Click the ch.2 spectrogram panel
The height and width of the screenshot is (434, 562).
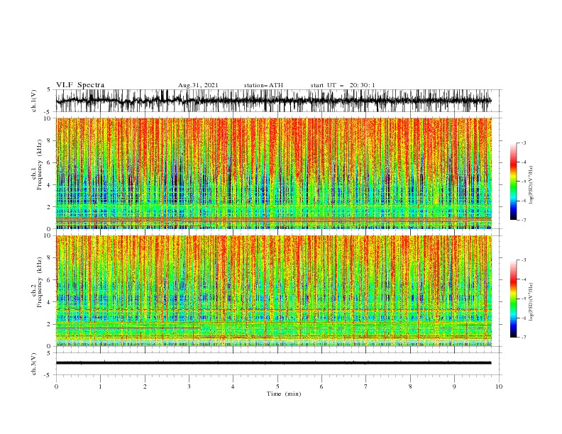pyautogui.click(x=274, y=291)
